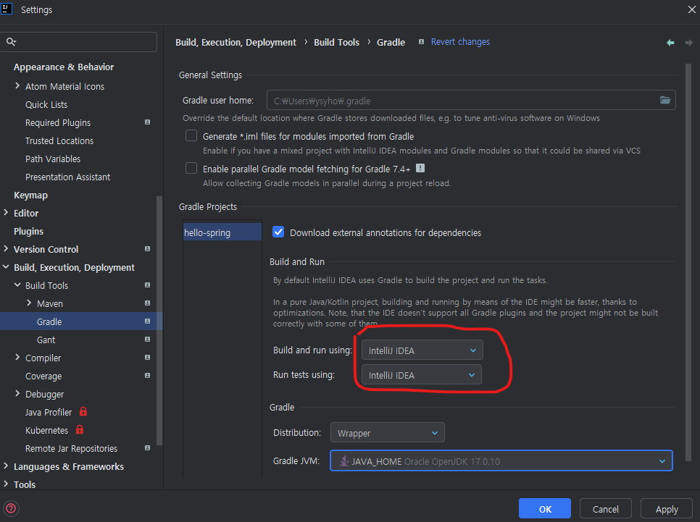Viewport: 700px width, 522px height.
Task: Click the folder browse icon for Gradle user home
Action: click(664, 100)
